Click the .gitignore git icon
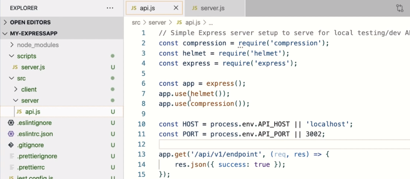The width and height of the screenshot is (410, 179). [11, 145]
